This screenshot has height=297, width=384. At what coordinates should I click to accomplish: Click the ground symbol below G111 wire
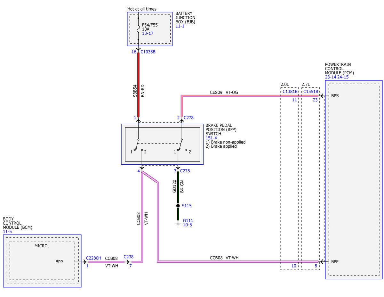pos(178,224)
